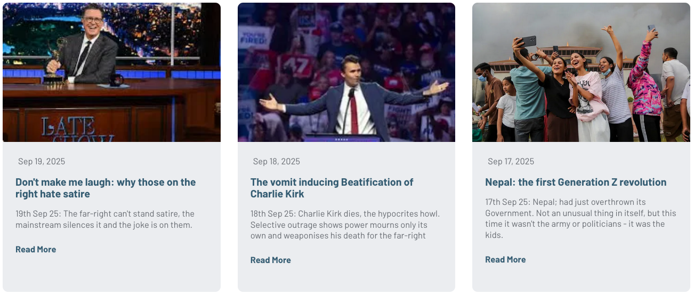Open the Nepal crowd selfie thumbnail
The height and width of the screenshot is (294, 694).
(x=580, y=72)
